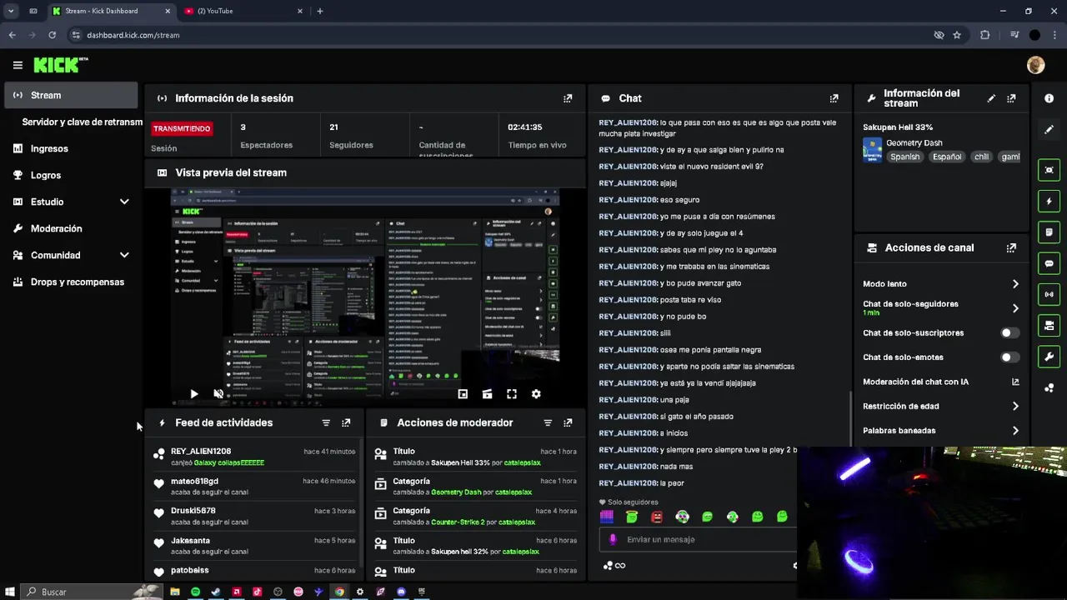Viewport: 1067px width, 600px height.
Task: Select the Spanish tag chip
Action: pyautogui.click(x=904, y=157)
